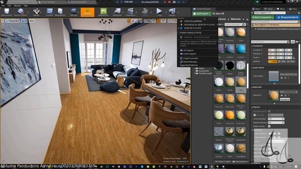301x169 pixels.
Task: Click the Element 0 material thumbnail
Action: coord(274,95)
